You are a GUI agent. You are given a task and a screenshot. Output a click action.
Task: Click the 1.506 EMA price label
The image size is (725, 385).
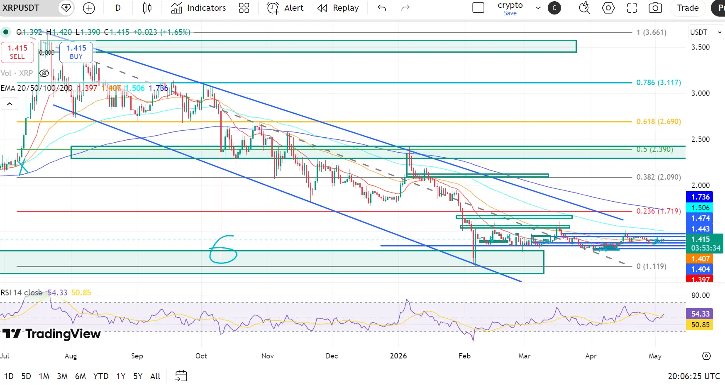pos(700,208)
